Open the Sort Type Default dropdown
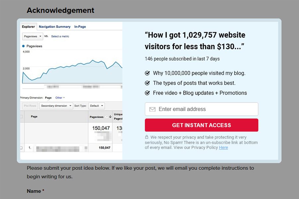This screenshot has width=299, height=199. pos(96,106)
